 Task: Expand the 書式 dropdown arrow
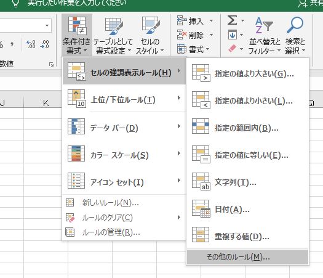(207, 49)
